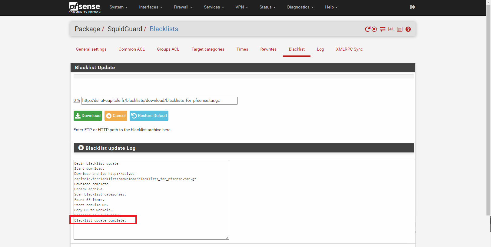The width and height of the screenshot is (491, 247).
Task: Click the orange Cancel button
Action: 116,116
